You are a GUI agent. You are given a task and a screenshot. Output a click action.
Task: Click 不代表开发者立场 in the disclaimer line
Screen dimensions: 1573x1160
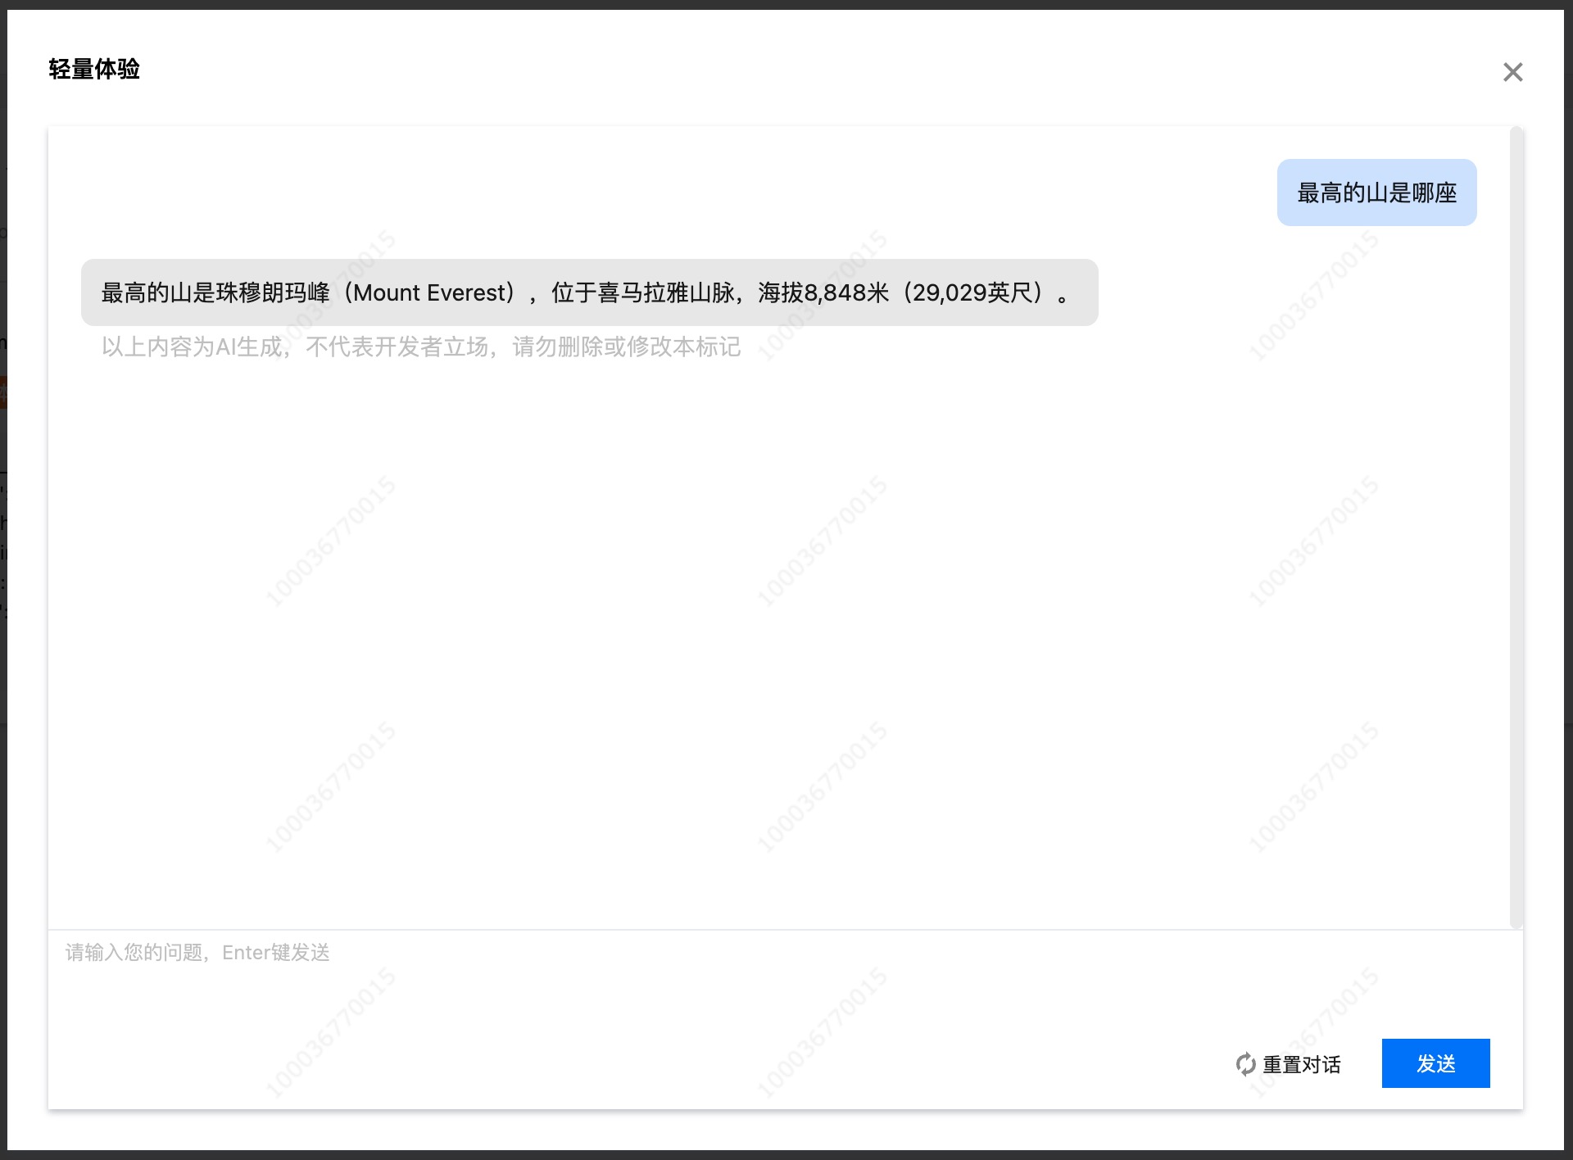pos(397,347)
